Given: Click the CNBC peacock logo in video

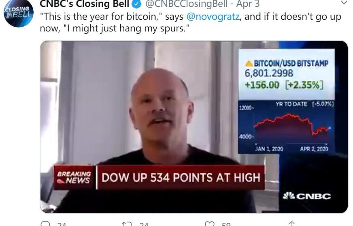Looking at the screenshot, I should [307, 196].
